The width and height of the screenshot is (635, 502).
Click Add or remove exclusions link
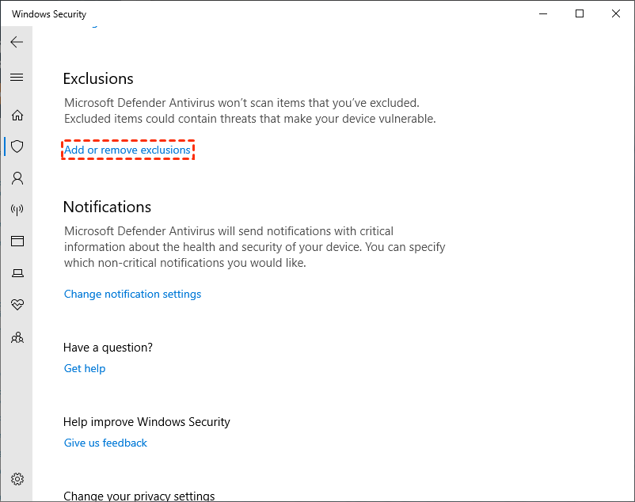(127, 150)
